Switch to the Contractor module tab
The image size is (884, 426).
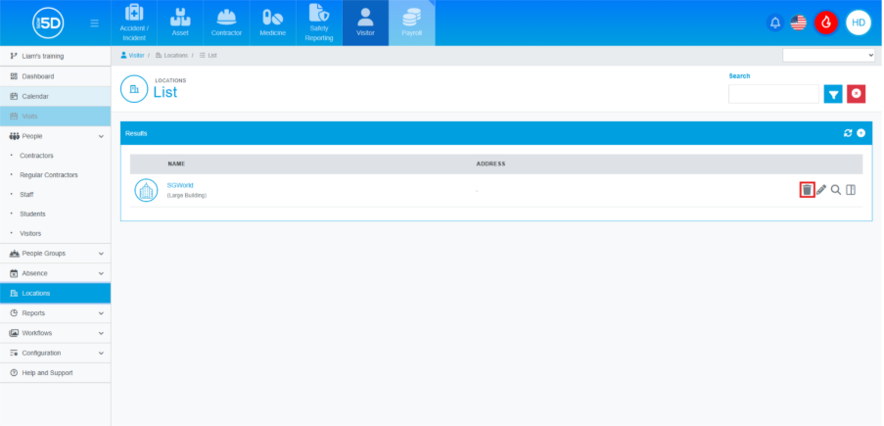point(226,24)
